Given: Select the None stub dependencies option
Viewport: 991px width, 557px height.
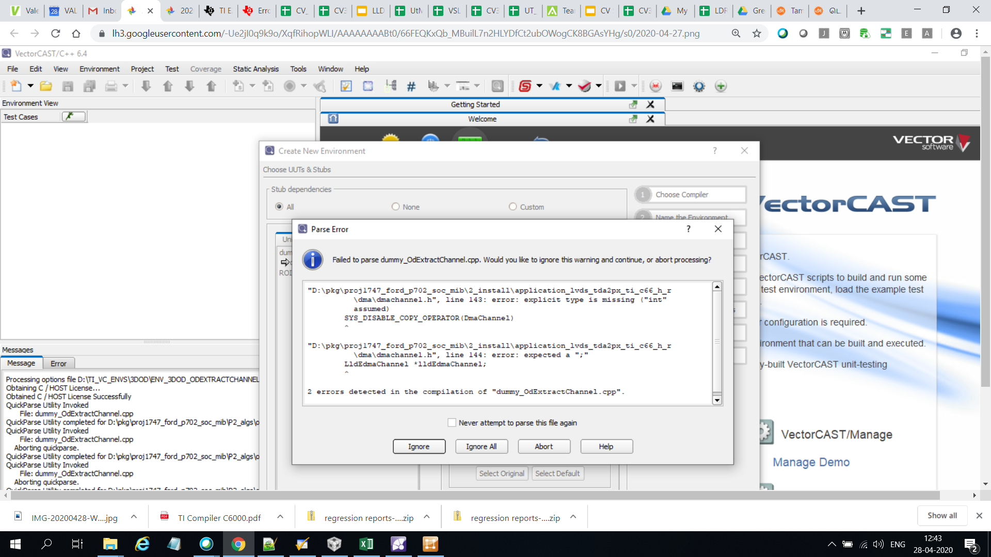Looking at the screenshot, I should [x=396, y=207].
